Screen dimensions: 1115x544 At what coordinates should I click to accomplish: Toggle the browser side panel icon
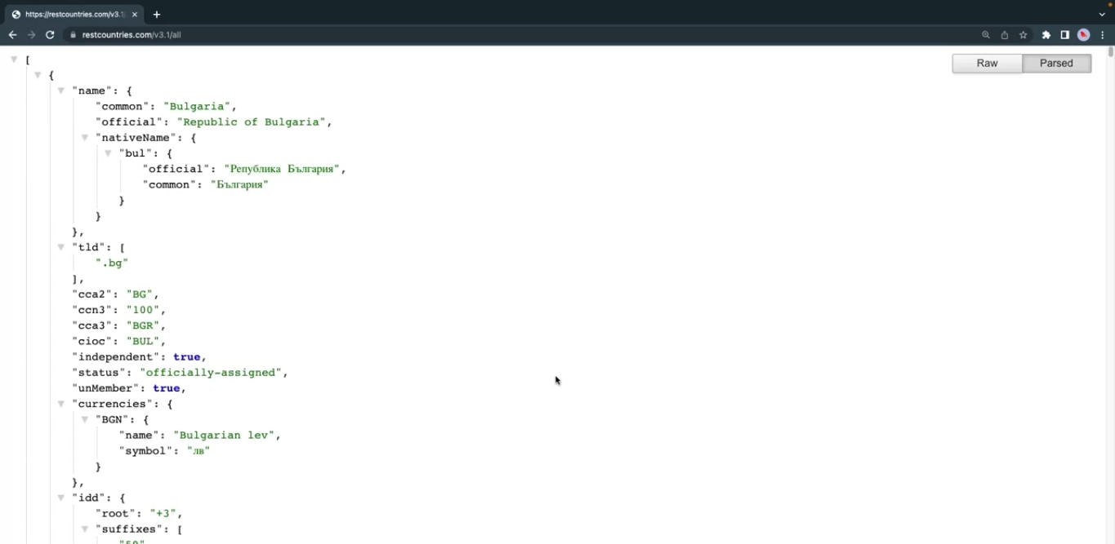(1064, 35)
